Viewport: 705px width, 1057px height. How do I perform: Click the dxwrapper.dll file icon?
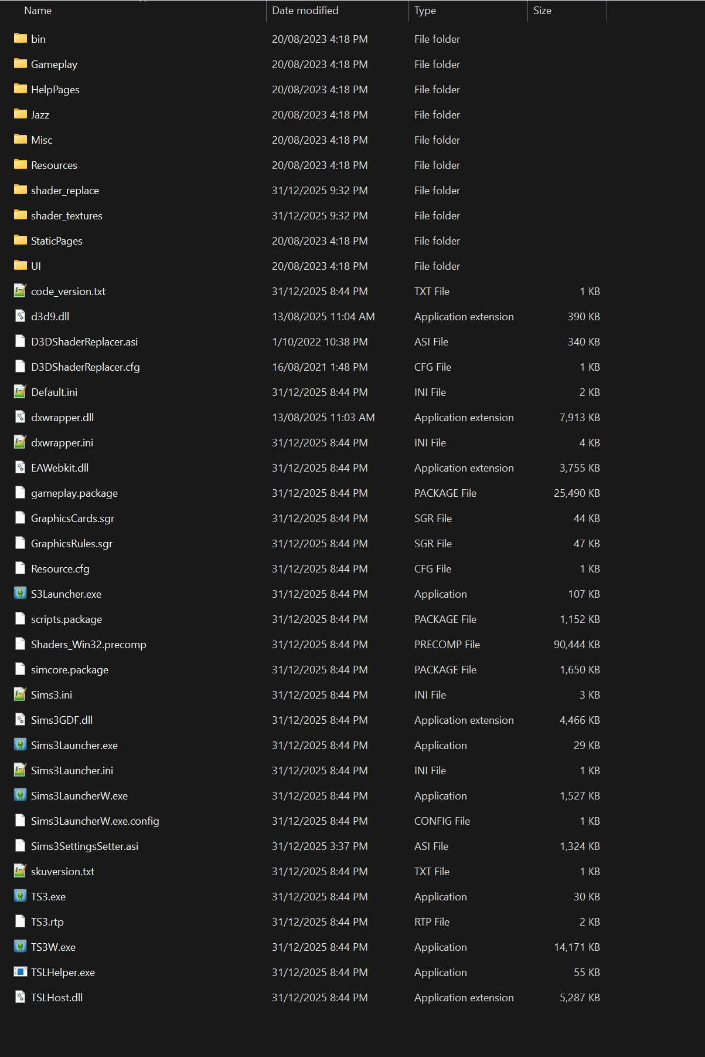pos(21,417)
